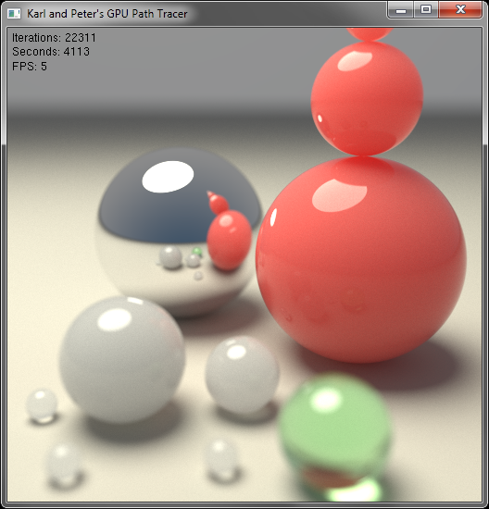This screenshot has width=489, height=509.
Task: Click the middle stacked red sphere
Action: (367, 98)
